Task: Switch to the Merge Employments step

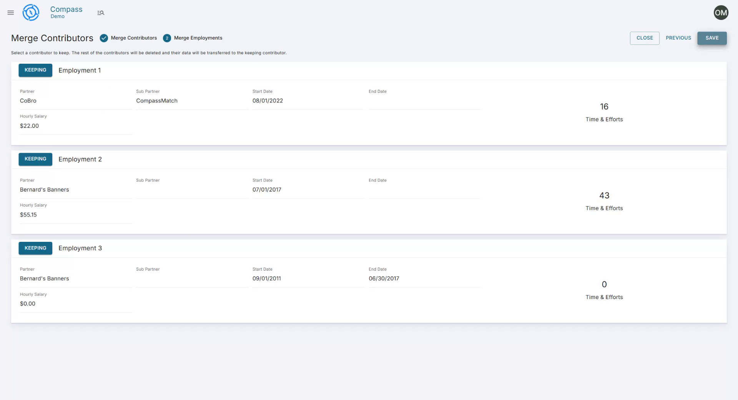Action: 198,38
